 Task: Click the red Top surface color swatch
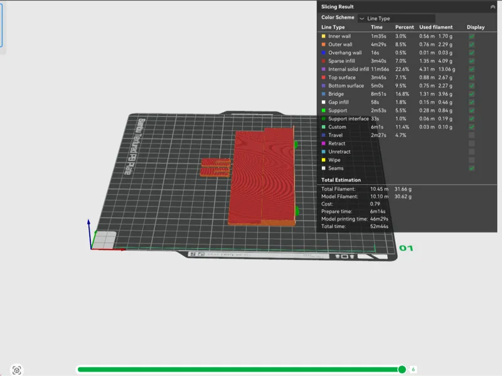pyautogui.click(x=323, y=77)
